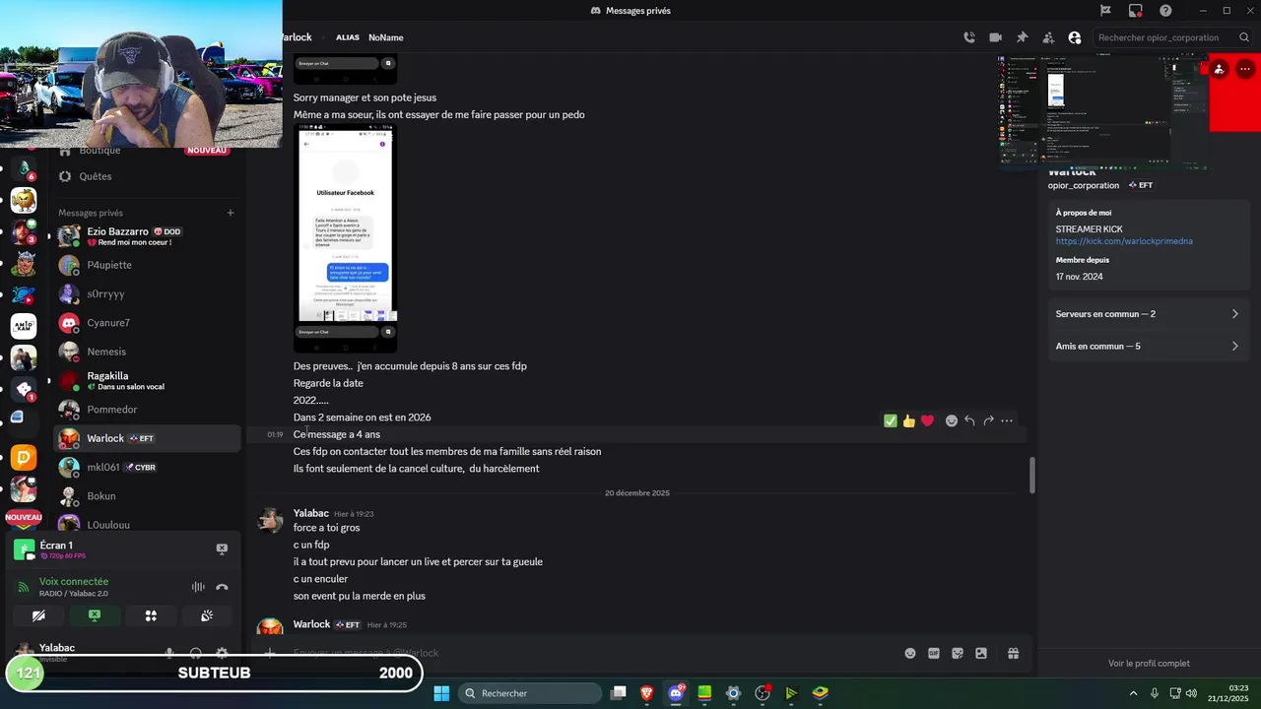Open Ragakilla conversation
The width and height of the screenshot is (1261, 709).
(x=147, y=380)
